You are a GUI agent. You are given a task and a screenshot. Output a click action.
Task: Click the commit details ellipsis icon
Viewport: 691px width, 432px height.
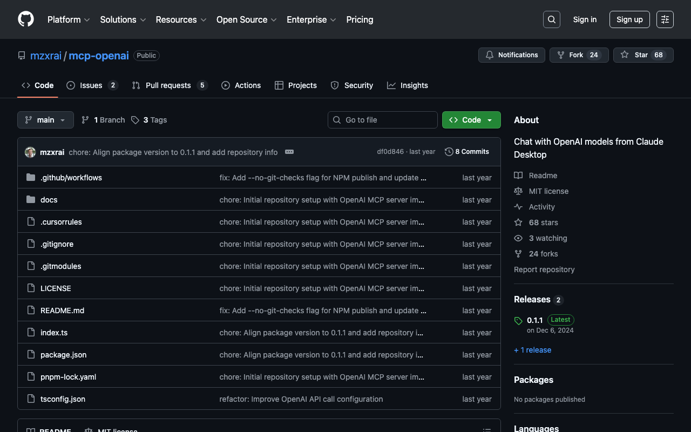pyautogui.click(x=289, y=152)
